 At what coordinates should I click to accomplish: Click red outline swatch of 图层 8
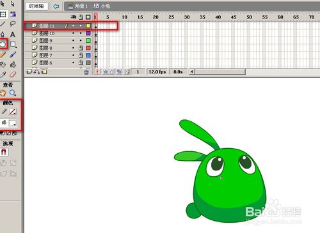[88, 48]
